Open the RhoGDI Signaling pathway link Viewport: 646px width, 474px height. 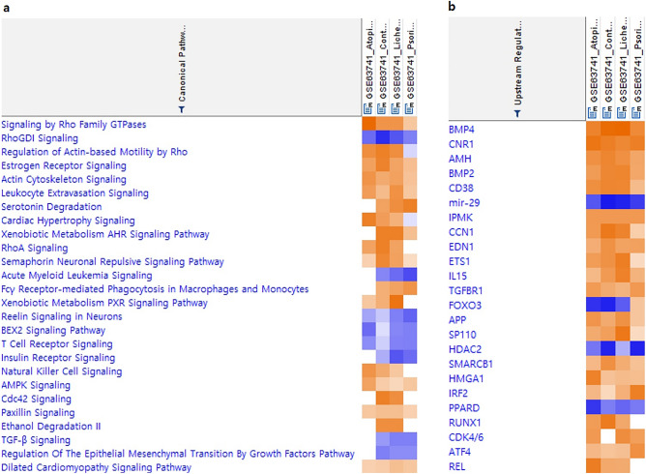tap(40, 138)
